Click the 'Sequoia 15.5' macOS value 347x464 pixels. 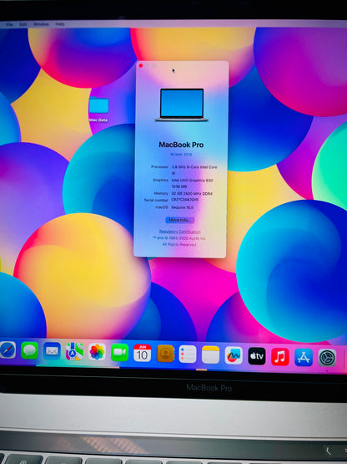coord(182,207)
